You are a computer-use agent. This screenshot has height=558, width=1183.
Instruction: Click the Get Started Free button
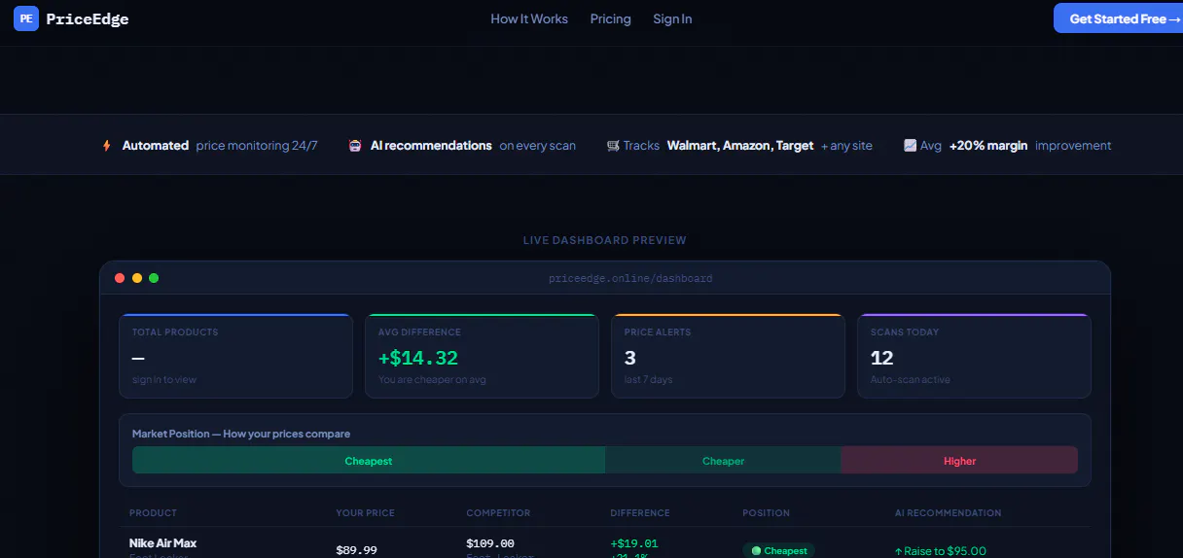click(x=1119, y=18)
